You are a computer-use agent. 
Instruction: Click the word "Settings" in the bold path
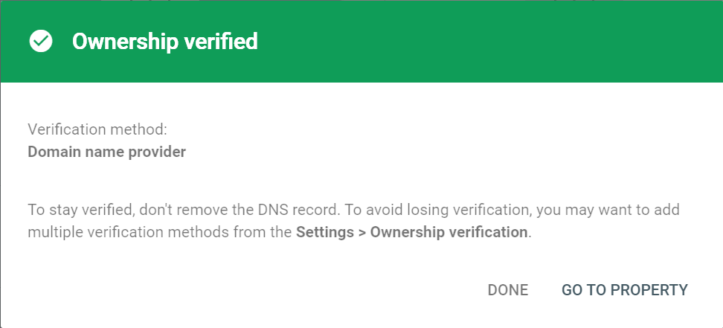[x=324, y=232]
